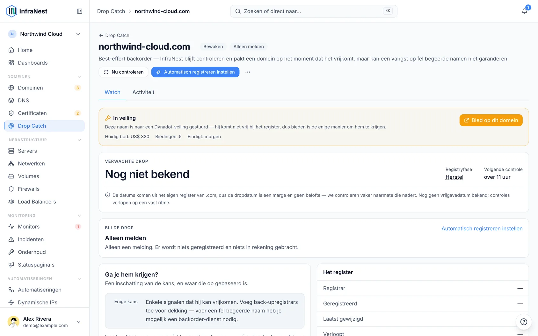The image size is (538, 336).
Task: Open the help question mark button
Action: tap(524, 322)
